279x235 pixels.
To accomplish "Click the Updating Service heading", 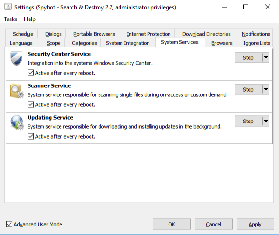I will point(50,117).
